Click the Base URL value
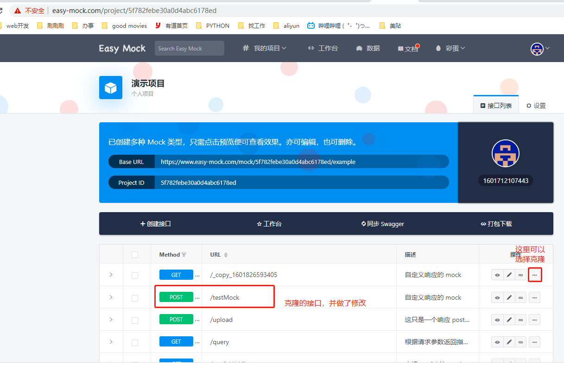This screenshot has height=365, width=564. (x=258, y=162)
